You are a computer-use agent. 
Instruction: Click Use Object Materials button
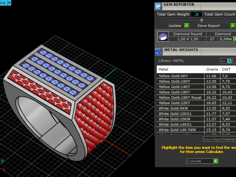(220, 139)
